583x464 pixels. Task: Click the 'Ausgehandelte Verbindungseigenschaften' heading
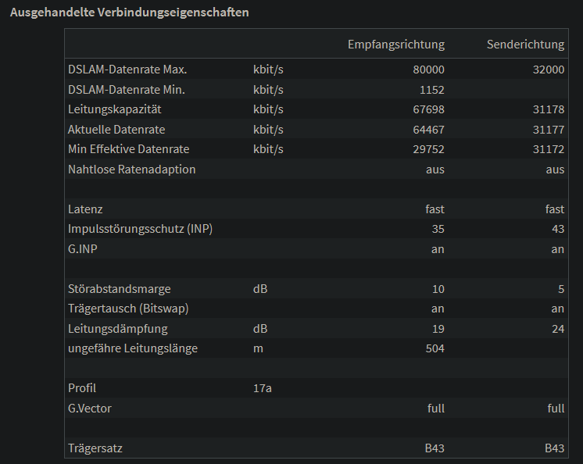click(129, 13)
